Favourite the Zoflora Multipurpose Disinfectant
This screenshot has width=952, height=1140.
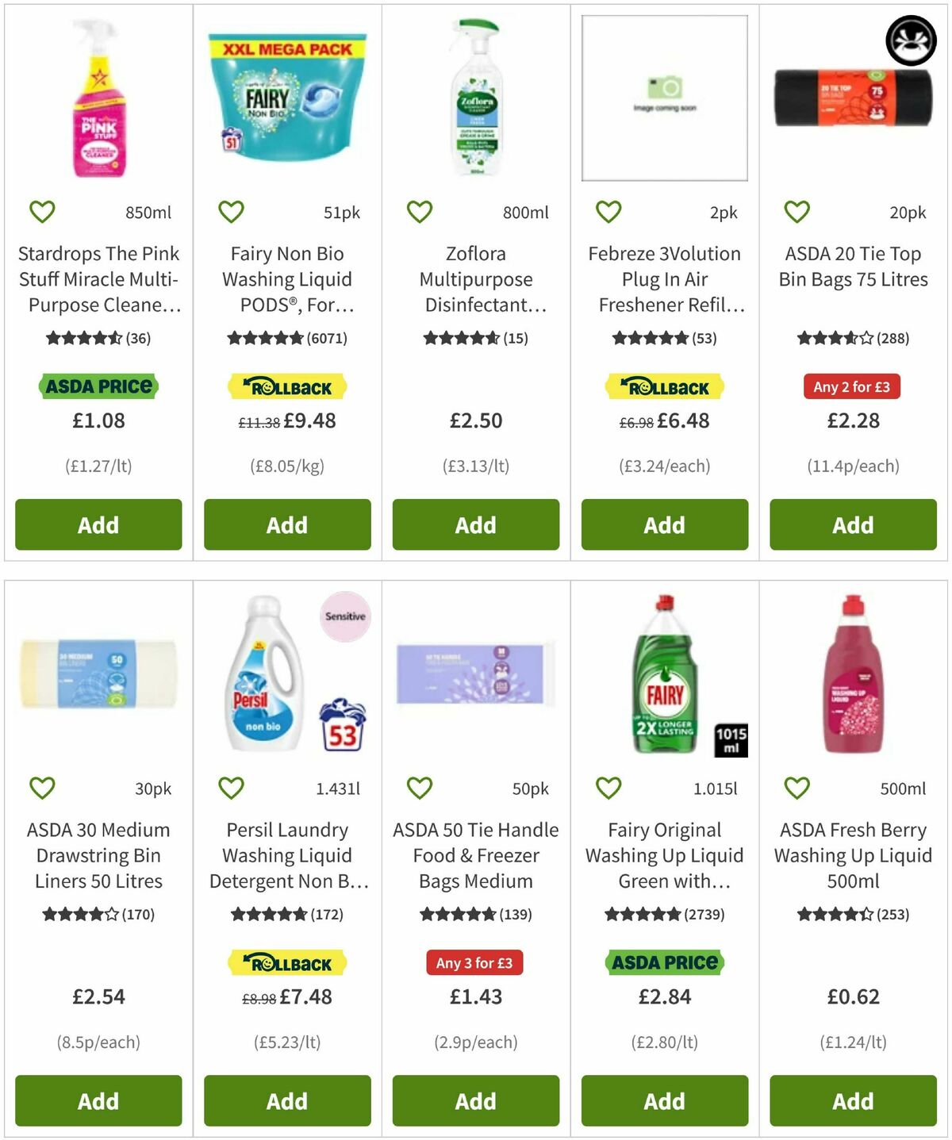click(x=419, y=212)
